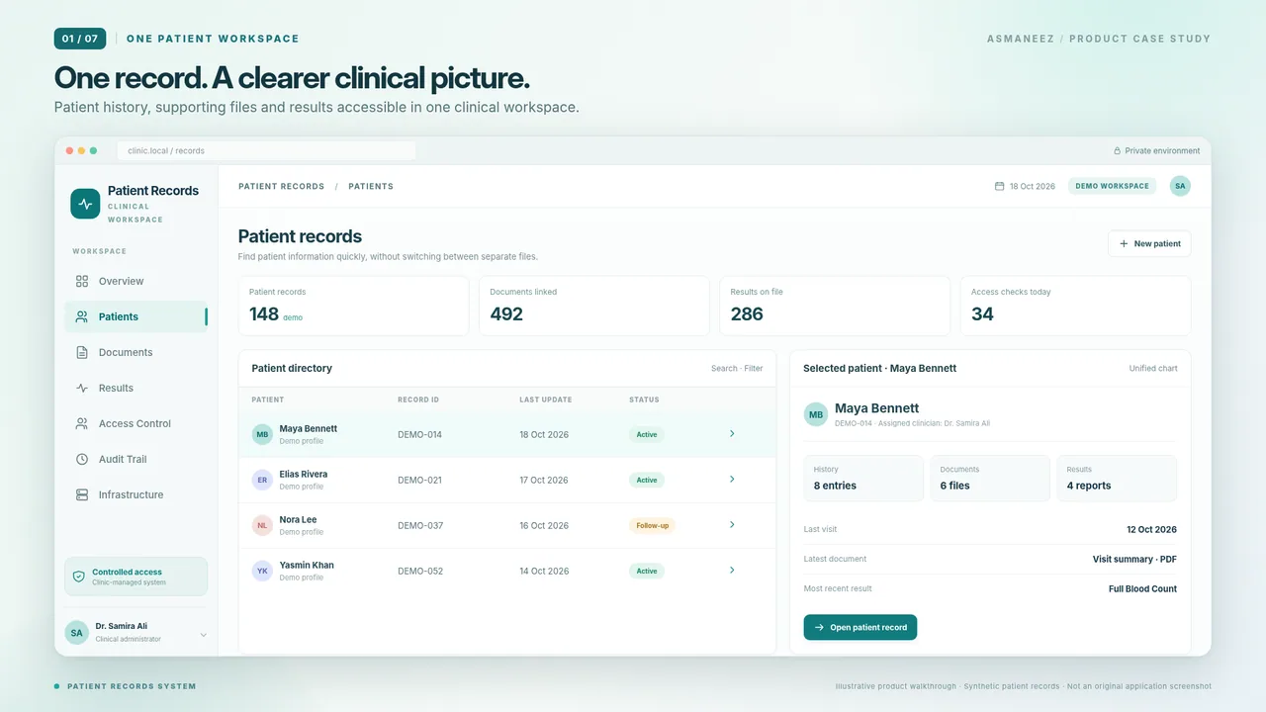The height and width of the screenshot is (712, 1266).
Task: Click the Controlled access shield icon
Action: click(x=79, y=577)
